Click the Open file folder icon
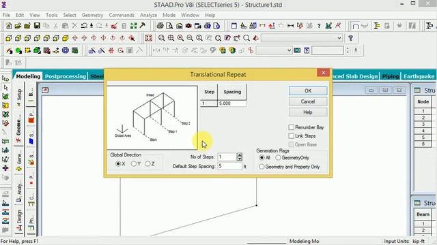This screenshot has height=245, width=437. click(18, 26)
